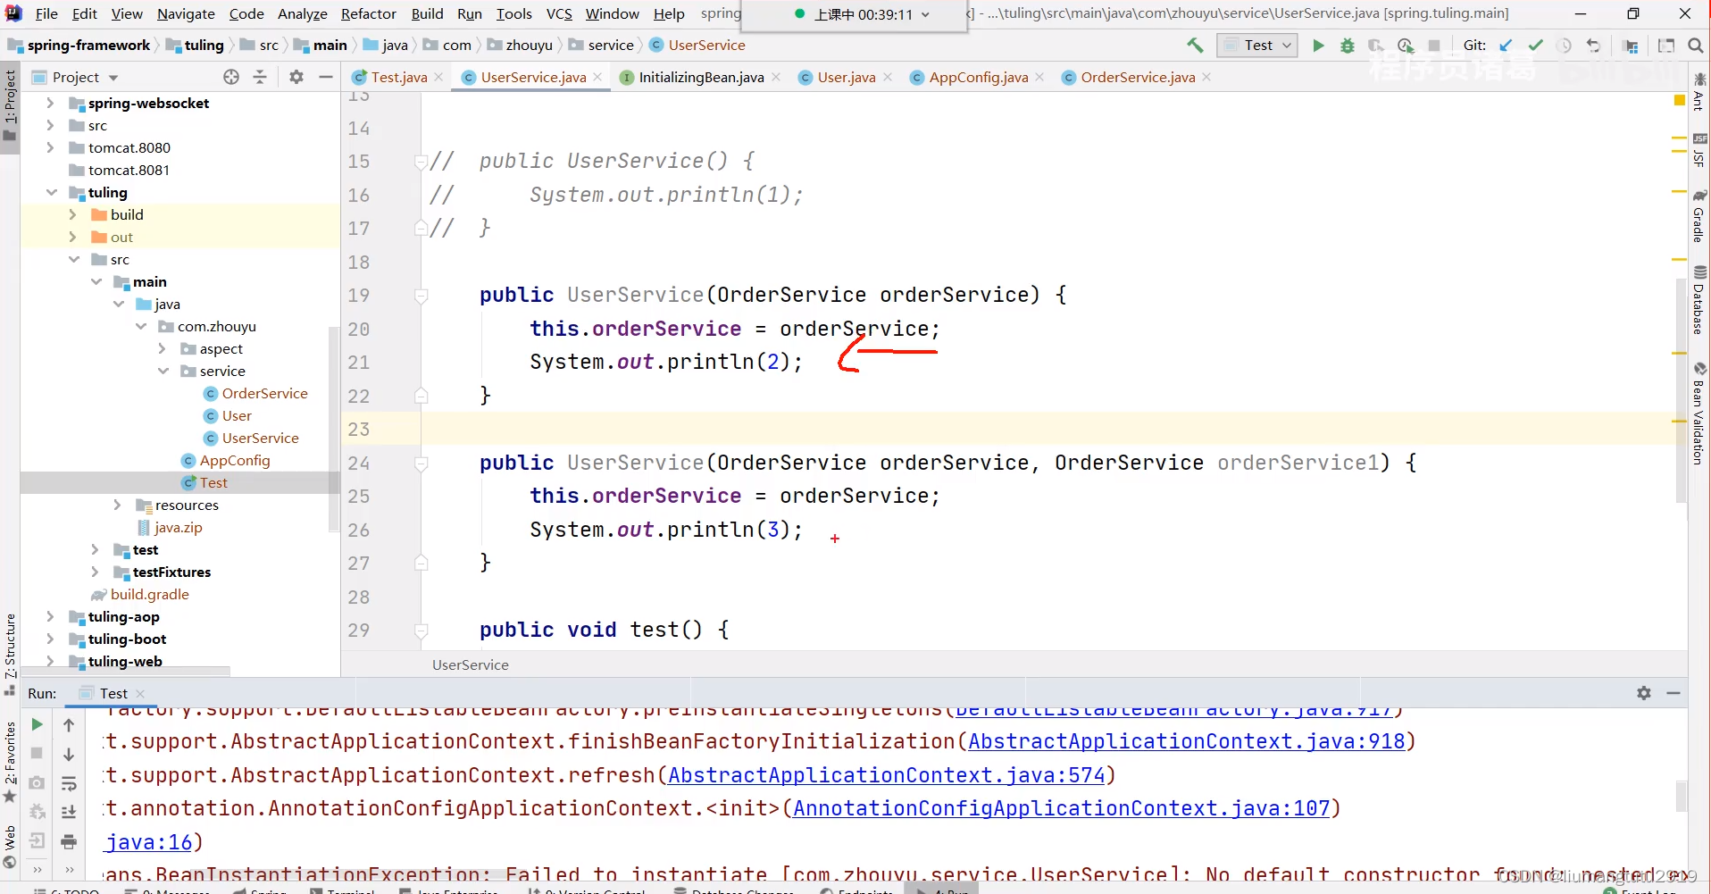Screen dimensions: 1711x894
Task: Click the up stack trace arrow in Run panel
Action: pyautogui.click(x=69, y=725)
